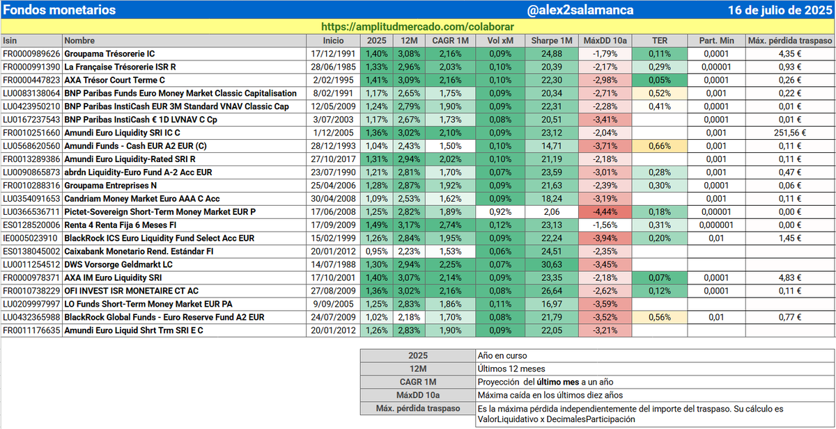This screenshot has width=836, height=429.
Task: Click the legend label 'Máx. pérdida traspaso'
Action: [418, 408]
